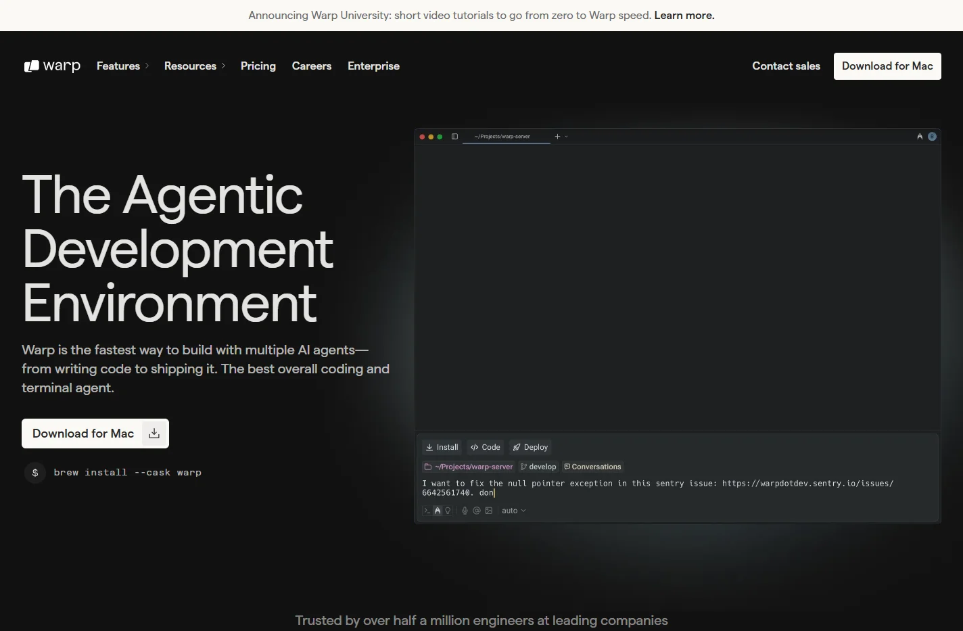Go to the Careers page
Viewport: 963px width, 631px height.
[312, 66]
